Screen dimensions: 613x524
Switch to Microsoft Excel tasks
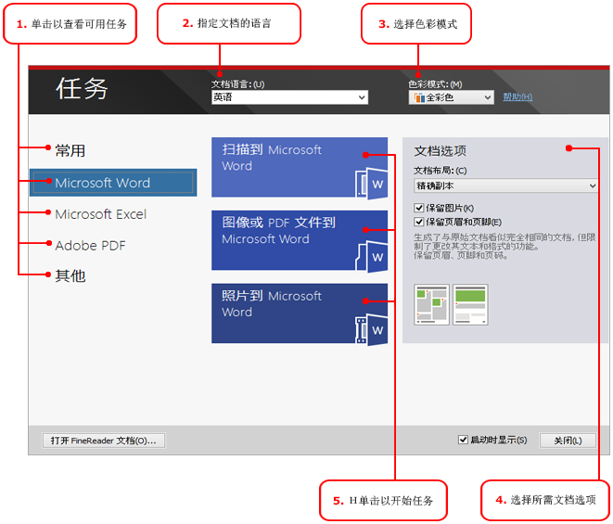pyautogui.click(x=100, y=214)
